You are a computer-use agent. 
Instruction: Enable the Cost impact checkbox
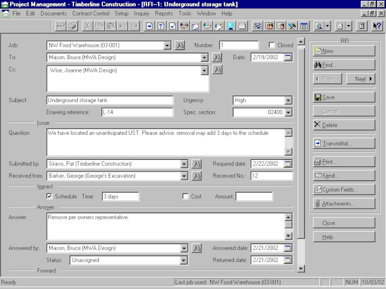[x=185, y=197]
